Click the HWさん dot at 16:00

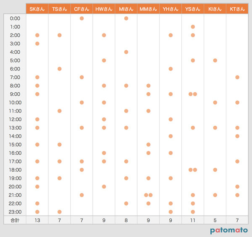pyautogui.click(x=104, y=153)
